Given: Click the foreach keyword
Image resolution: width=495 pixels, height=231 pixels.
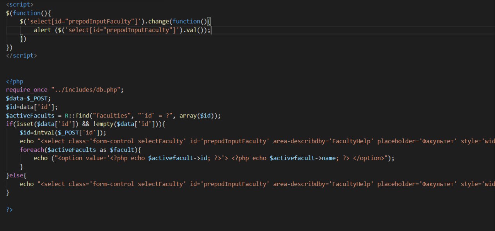Looking at the screenshot, I should point(32,150).
